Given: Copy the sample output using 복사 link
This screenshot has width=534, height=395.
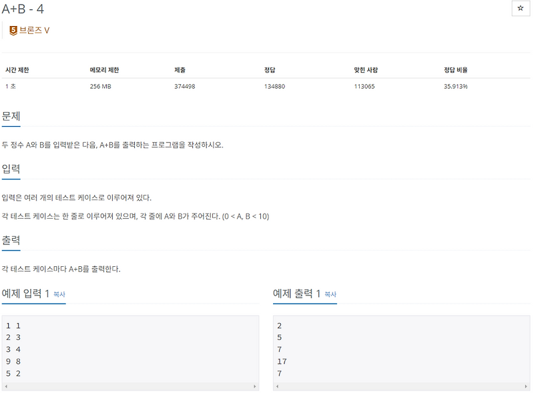Looking at the screenshot, I should click(331, 293).
